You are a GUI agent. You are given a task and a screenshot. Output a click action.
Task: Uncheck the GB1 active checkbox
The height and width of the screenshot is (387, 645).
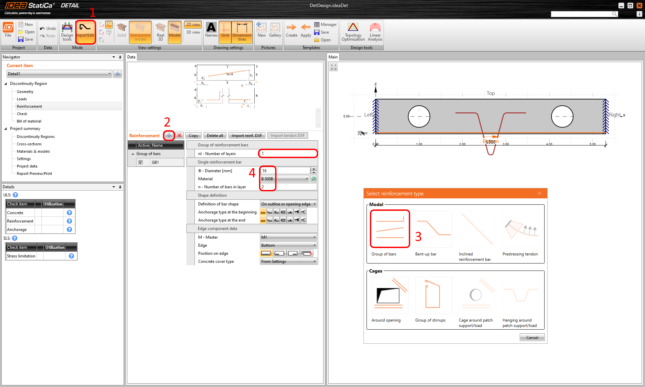(141, 162)
